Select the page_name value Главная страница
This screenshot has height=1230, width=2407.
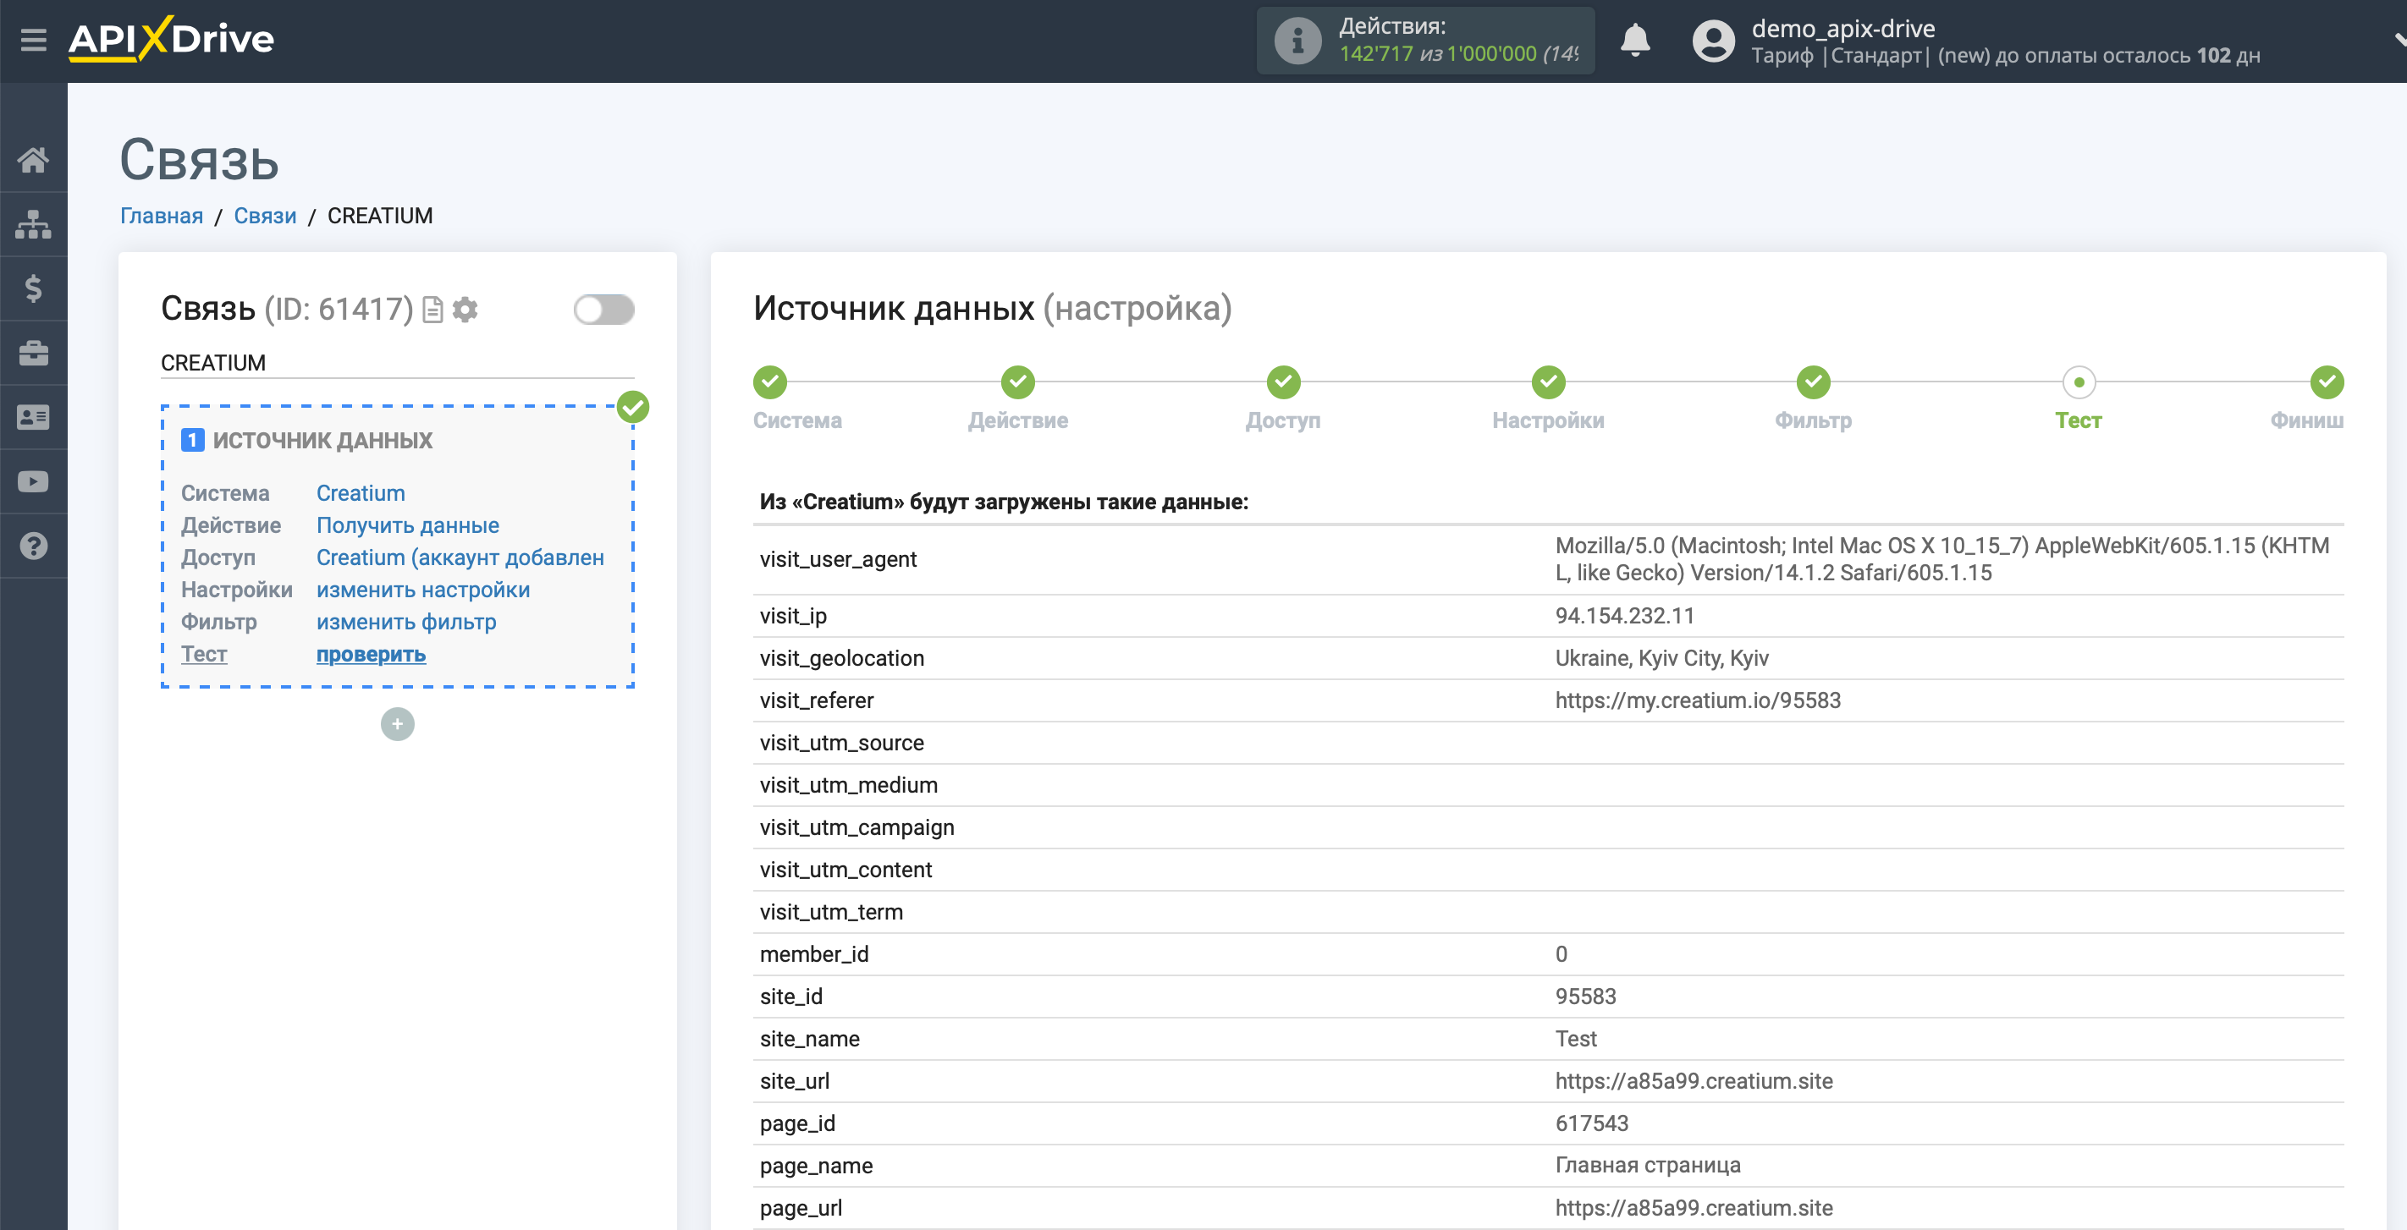click(1647, 1166)
